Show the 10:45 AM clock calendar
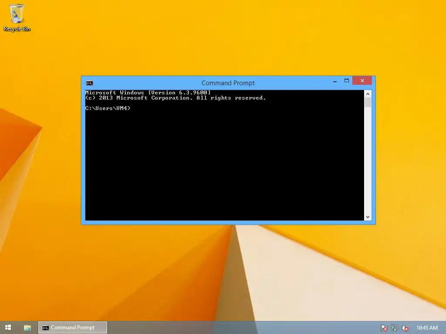Image resolution: width=446 pixels, height=334 pixels. pyautogui.click(x=427, y=328)
